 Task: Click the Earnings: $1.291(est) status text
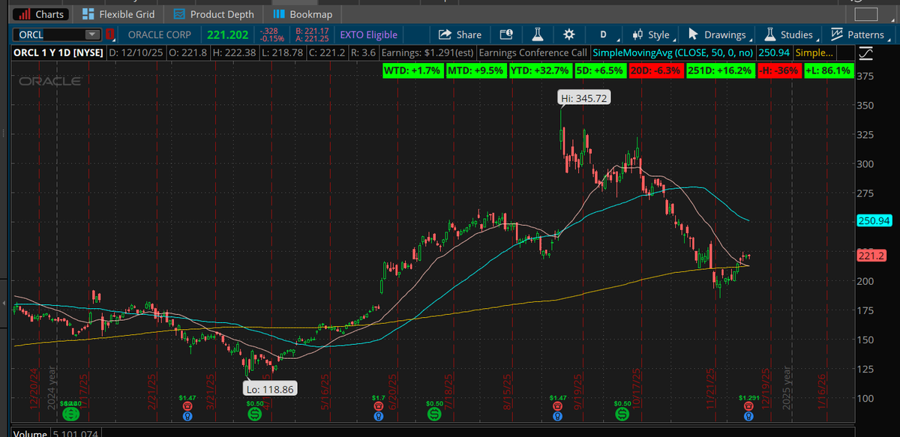pos(427,53)
